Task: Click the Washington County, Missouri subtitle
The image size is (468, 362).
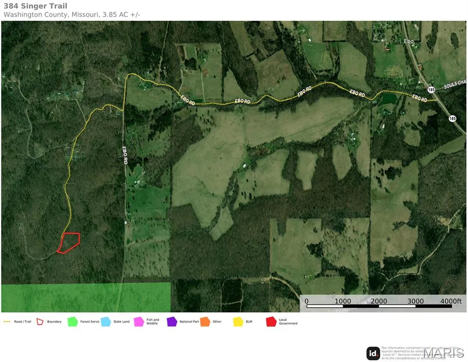Action: pyautogui.click(x=72, y=15)
